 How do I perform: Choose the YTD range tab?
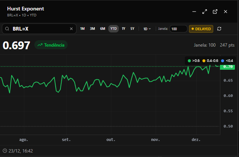[114, 29]
